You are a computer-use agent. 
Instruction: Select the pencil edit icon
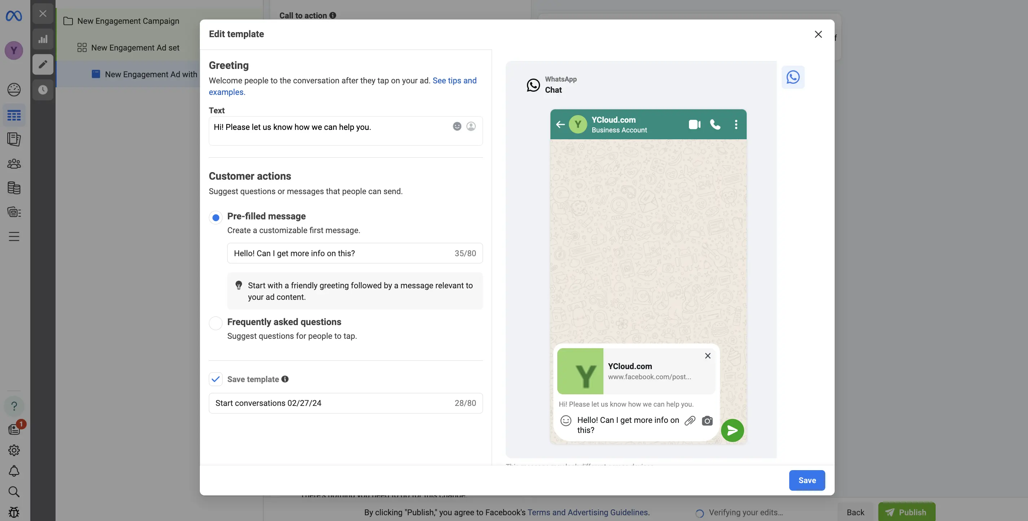pyautogui.click(x=43, y=64)
